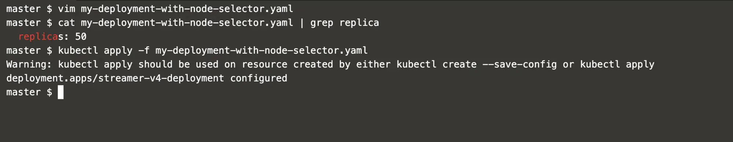
Task: Click 'deployment.apps/streamer-v4-deployment' output text
Action: coord(115,78)
